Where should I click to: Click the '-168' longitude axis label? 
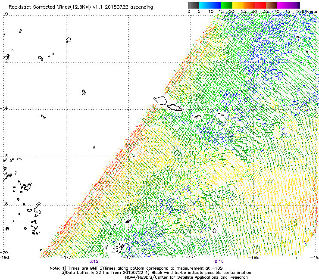pyautogui.click(x=253, y=258)
